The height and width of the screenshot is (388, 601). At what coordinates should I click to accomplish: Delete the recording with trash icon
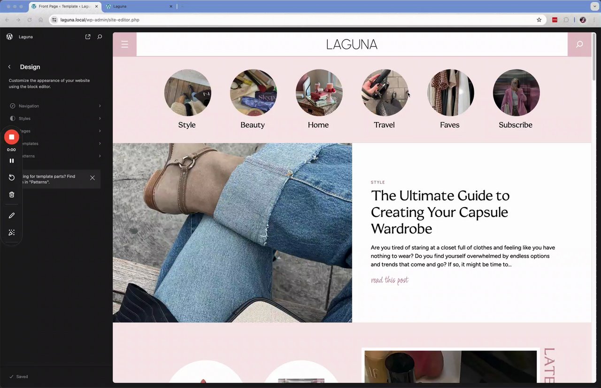tap(12, 194)
